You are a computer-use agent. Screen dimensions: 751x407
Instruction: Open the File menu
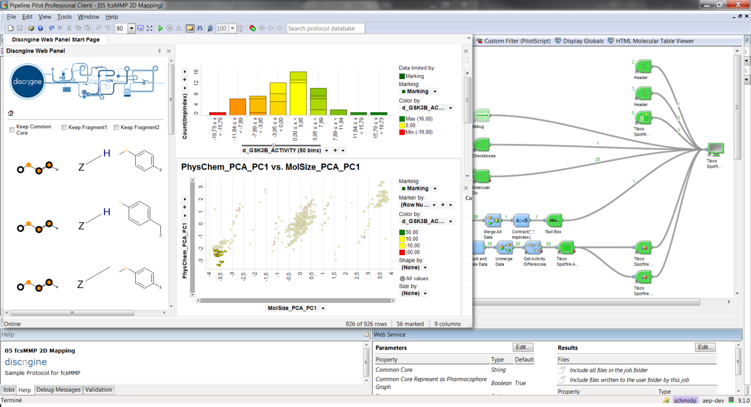tap(11, 17)
